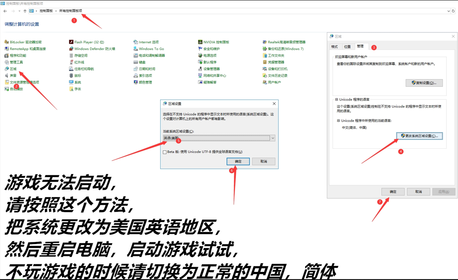Click the 更改系统区域设置 button

(419, 136)
